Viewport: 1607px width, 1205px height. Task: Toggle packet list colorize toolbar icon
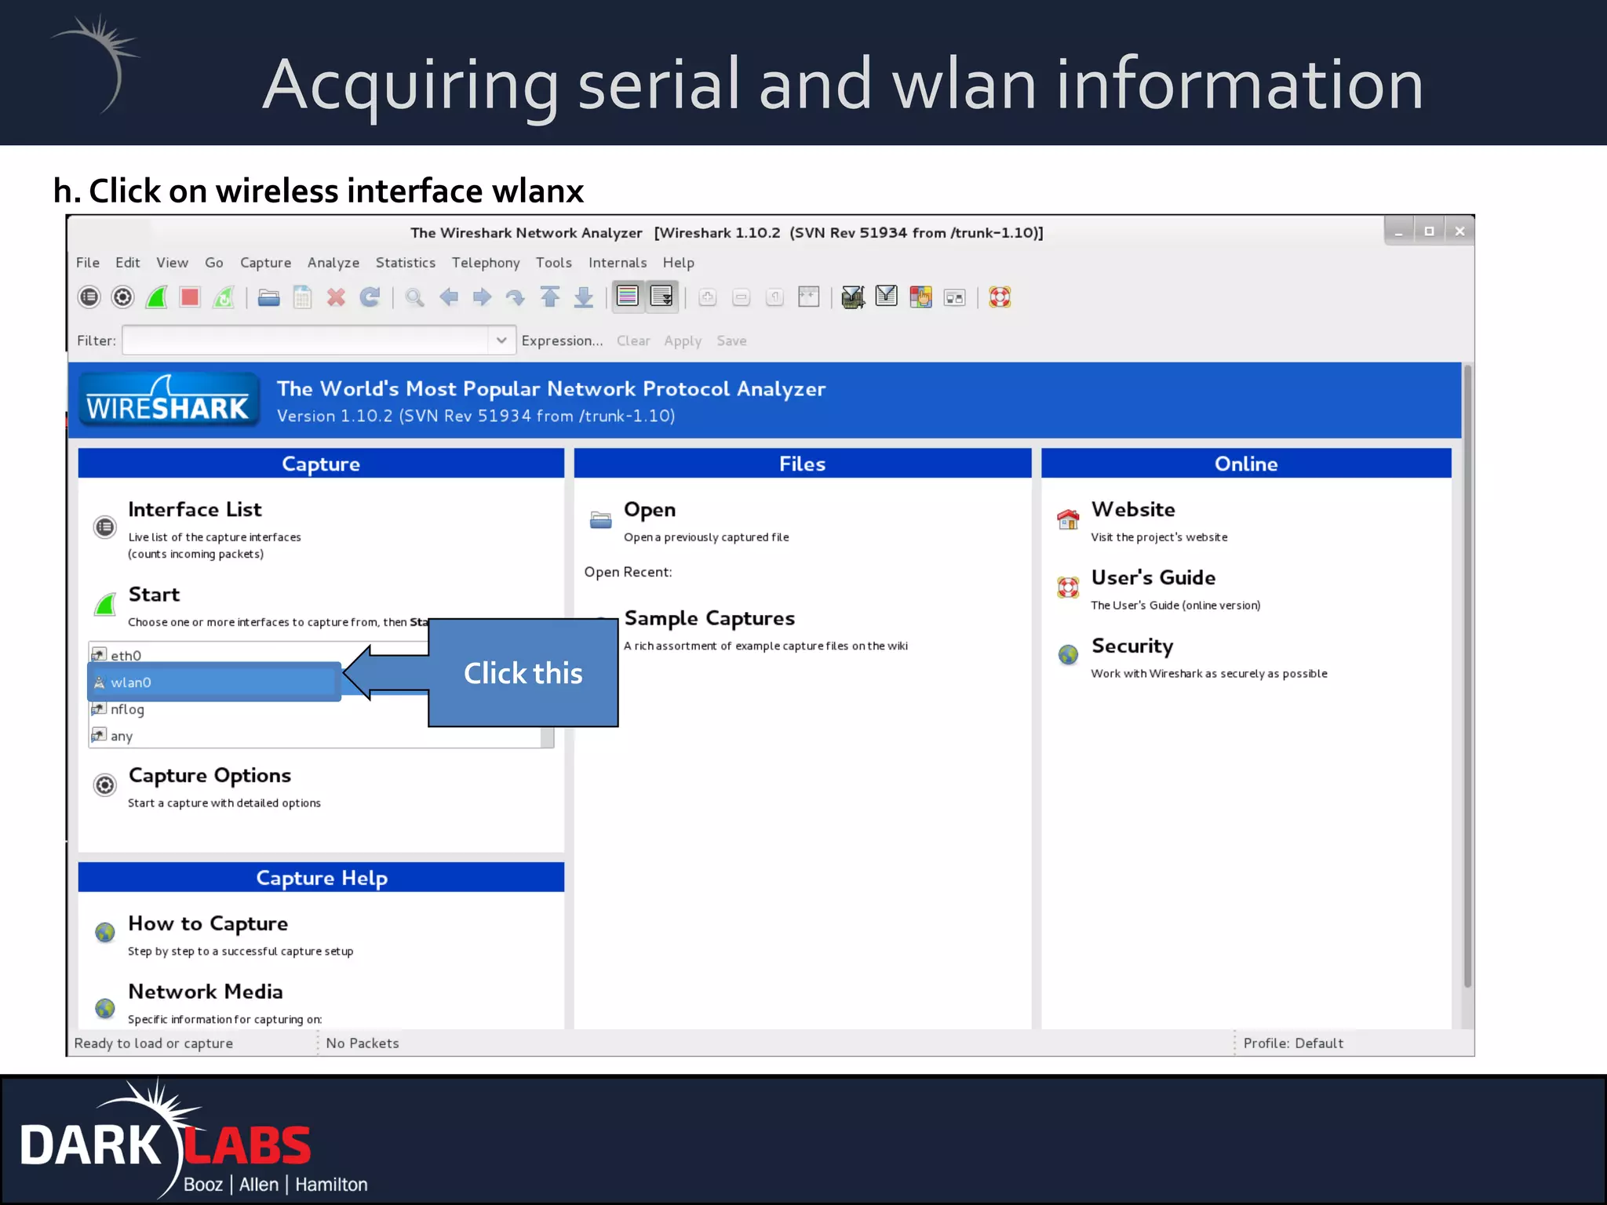628,297
